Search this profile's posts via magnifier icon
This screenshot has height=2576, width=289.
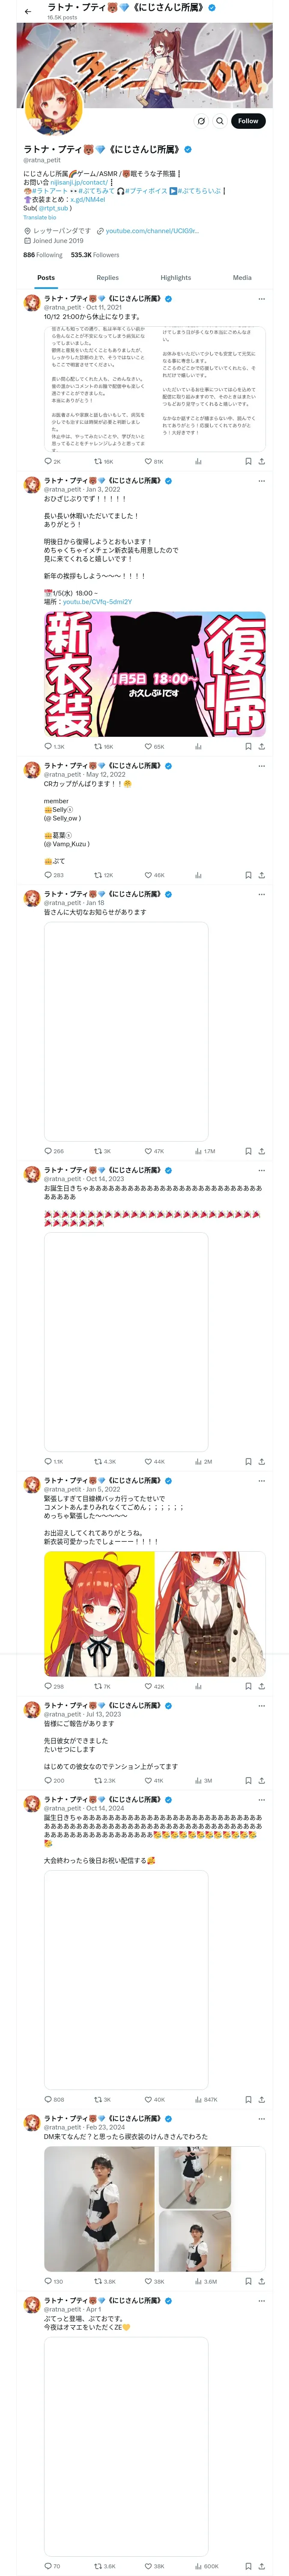click(x=219, y=121)
